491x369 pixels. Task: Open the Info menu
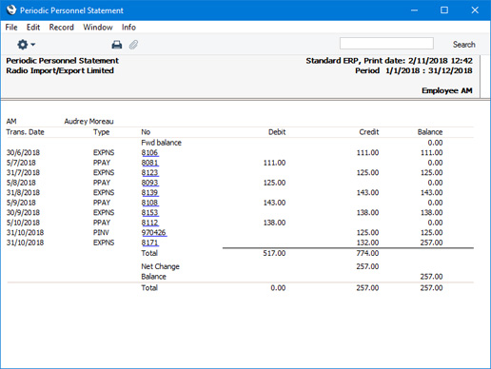[x=128, y=28]
